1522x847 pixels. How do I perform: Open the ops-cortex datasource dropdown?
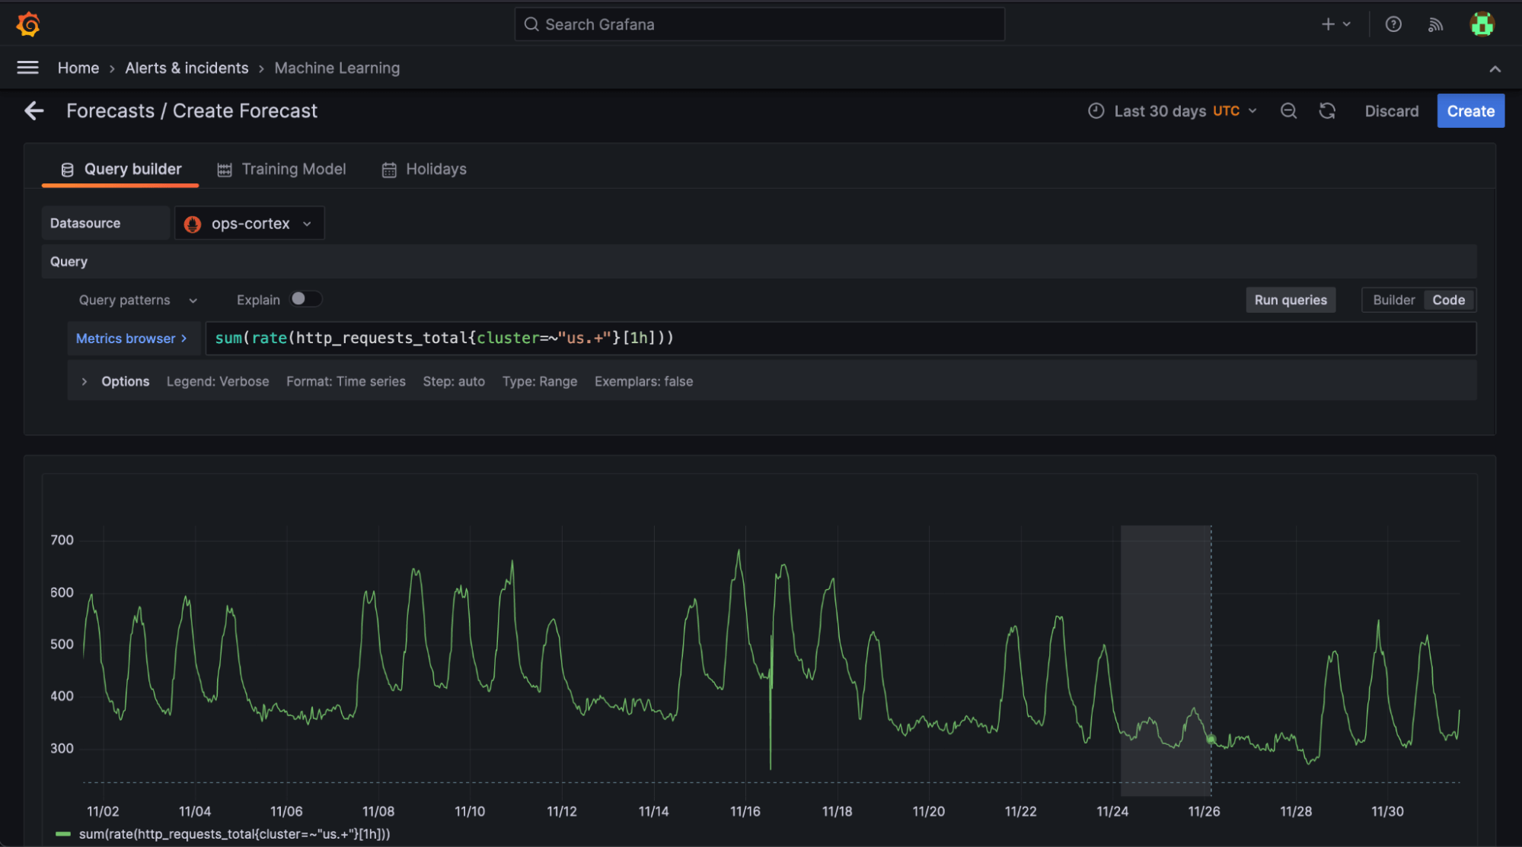coord(249,223)
